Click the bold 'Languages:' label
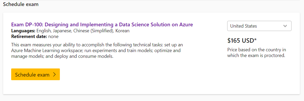The height and width of the screenshot is (101, 304). click(23, 31)
